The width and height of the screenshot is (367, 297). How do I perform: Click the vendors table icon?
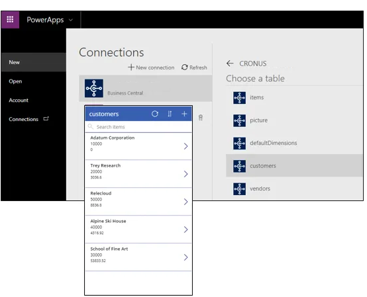click(239, 189)
